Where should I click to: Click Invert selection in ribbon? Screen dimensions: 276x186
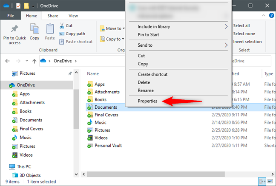point(247,42)
